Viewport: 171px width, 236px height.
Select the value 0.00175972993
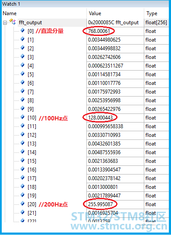coord(104,92)
